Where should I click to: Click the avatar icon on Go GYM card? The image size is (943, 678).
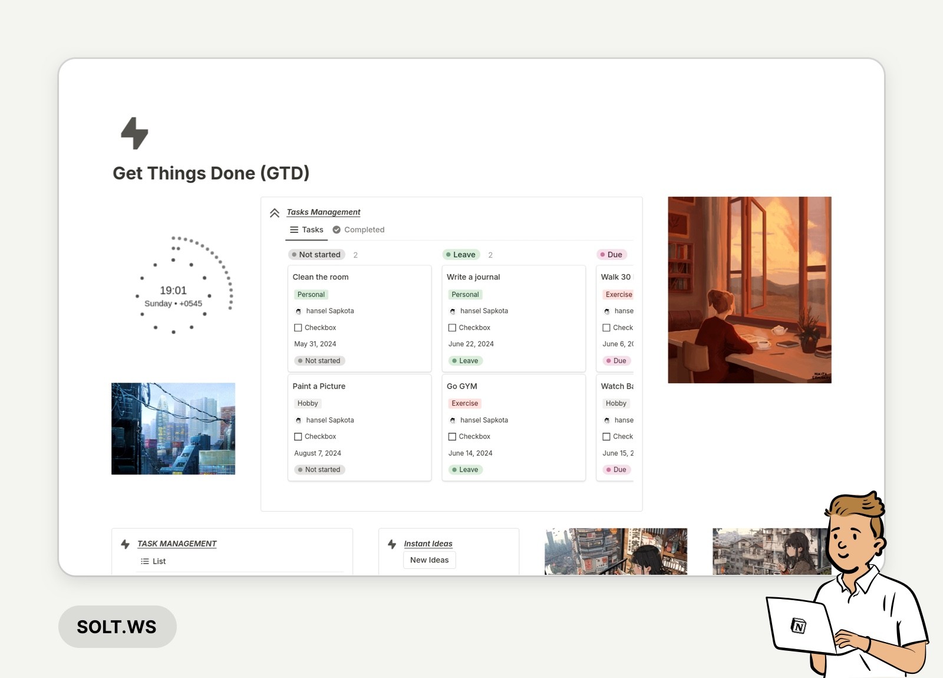(x=453, y=420)
